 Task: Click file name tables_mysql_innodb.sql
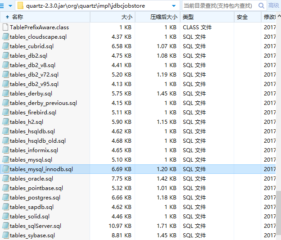pyautogui.click(x=41, y=169)
